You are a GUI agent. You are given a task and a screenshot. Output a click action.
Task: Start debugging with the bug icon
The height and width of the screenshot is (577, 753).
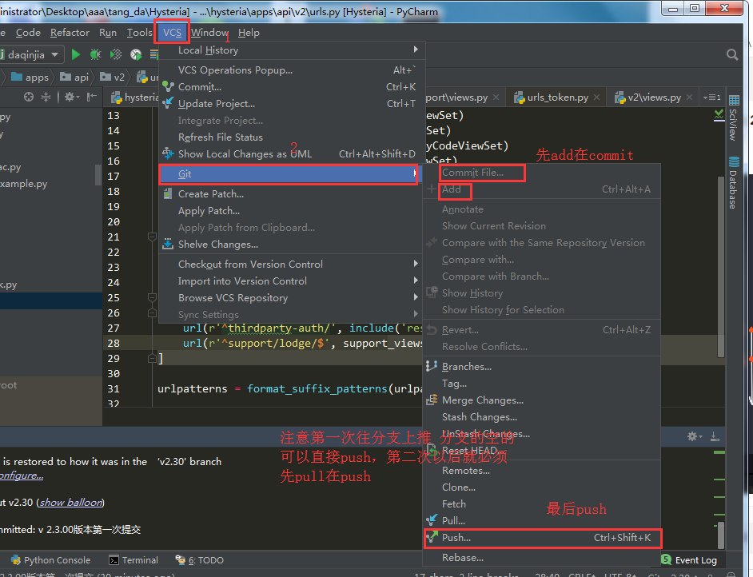pos(96,54)
